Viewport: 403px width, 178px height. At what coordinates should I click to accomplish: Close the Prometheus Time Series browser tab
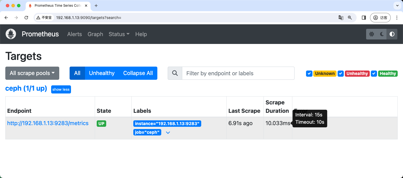coord(87,6)
